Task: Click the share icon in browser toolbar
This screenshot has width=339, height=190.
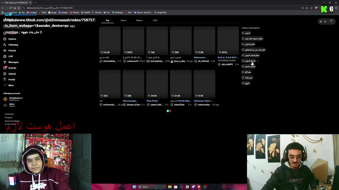Action: coord(311,8)
